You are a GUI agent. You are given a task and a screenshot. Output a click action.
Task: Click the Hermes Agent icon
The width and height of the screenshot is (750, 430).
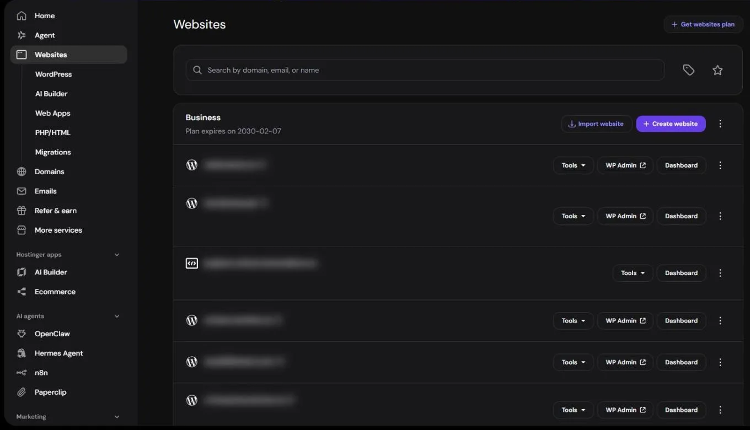tap(22, 353)
